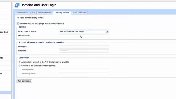This screenshot has height=99, width=176.
Task: Click the 'Domain' section heading
Action: point(22,27)
